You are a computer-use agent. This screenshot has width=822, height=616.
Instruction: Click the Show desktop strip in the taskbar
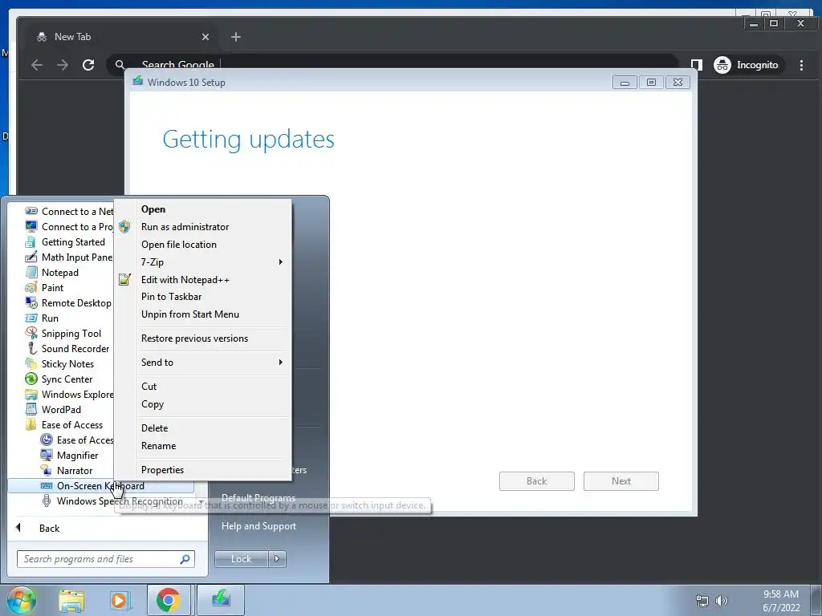click(x=816, y=600)
